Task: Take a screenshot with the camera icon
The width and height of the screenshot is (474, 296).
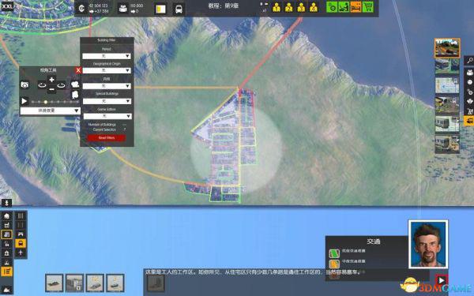Action: coord(24,85)
